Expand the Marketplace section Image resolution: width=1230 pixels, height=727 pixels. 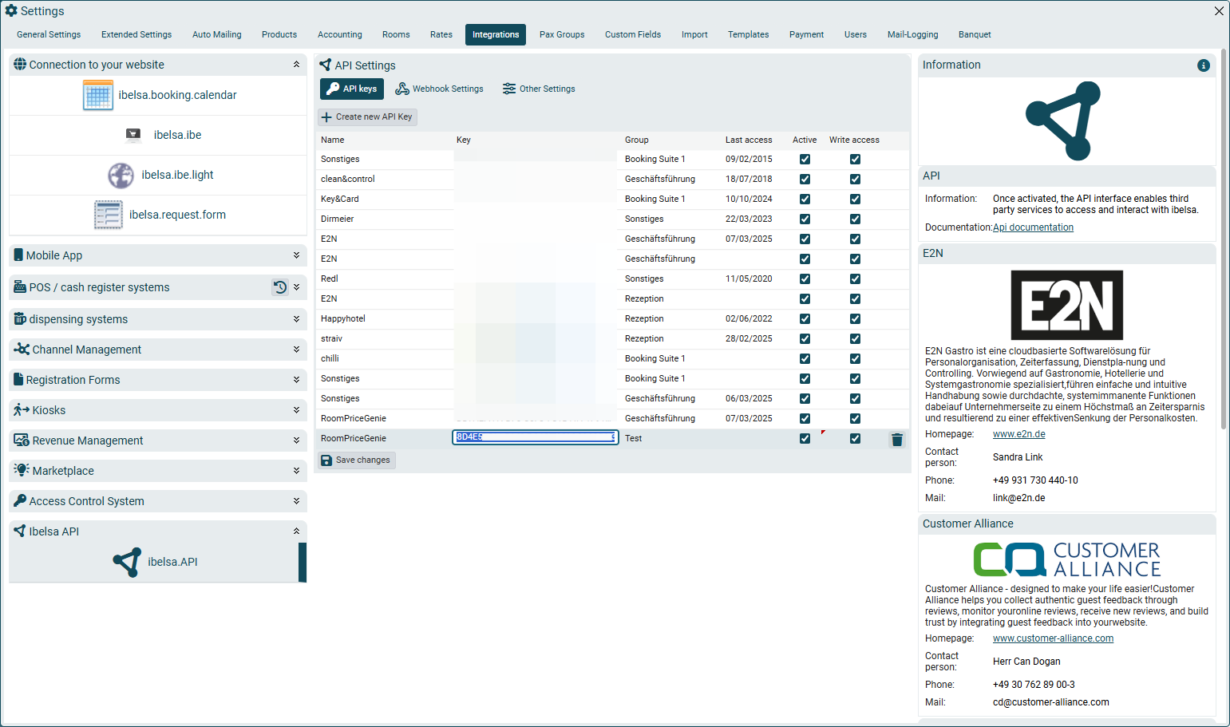point(296,471)
